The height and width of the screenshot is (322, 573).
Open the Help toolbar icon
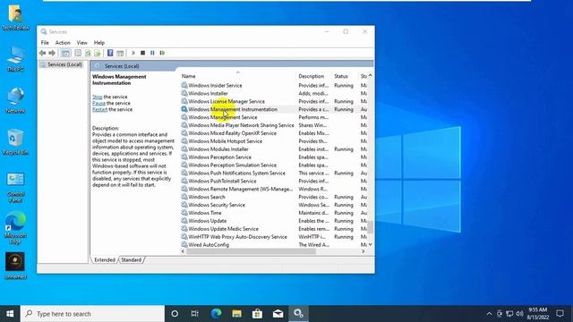pyautogui.click(x=110, y=54)
